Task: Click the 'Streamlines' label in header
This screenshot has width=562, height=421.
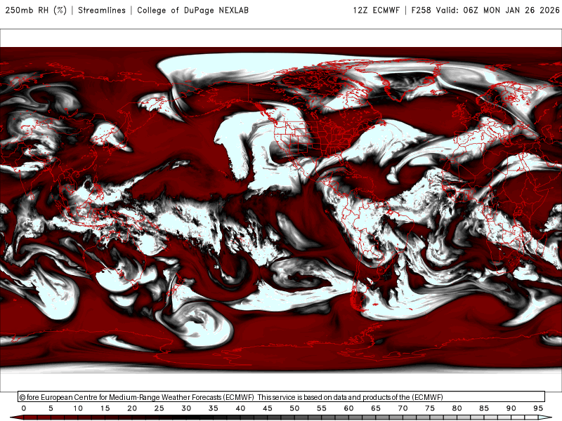Action: 102,10
